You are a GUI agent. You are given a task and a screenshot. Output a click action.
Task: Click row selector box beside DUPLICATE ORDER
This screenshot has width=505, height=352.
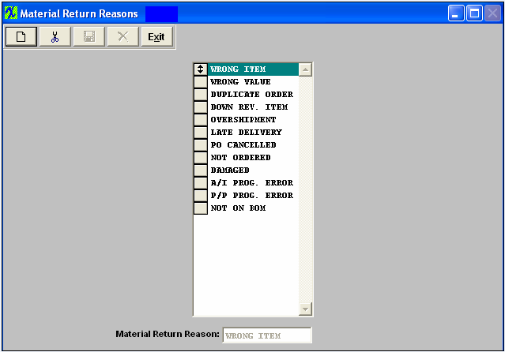pyautogui.click(x=201, y=94)
